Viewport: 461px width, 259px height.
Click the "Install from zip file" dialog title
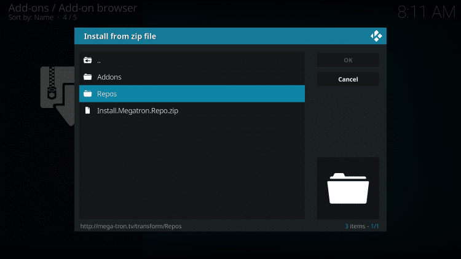pyautogui.click(x=120, y=36)
